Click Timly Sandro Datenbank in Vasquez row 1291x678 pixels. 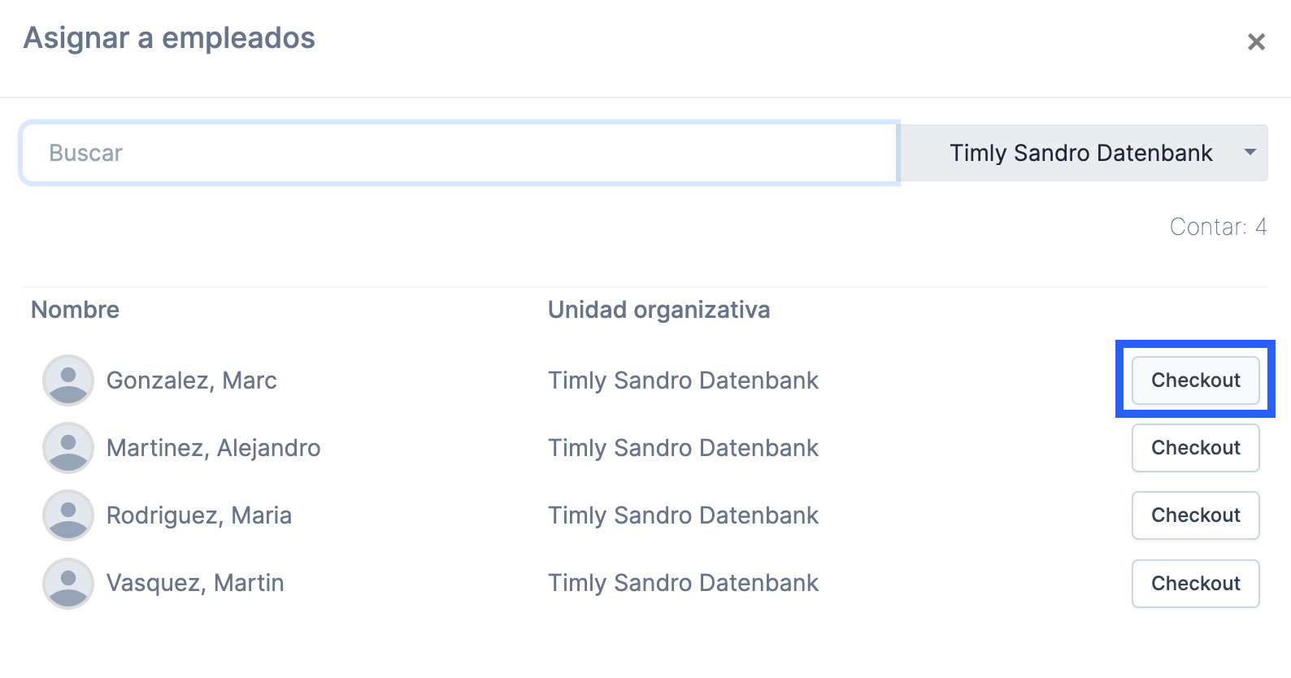tap(683, 583)
